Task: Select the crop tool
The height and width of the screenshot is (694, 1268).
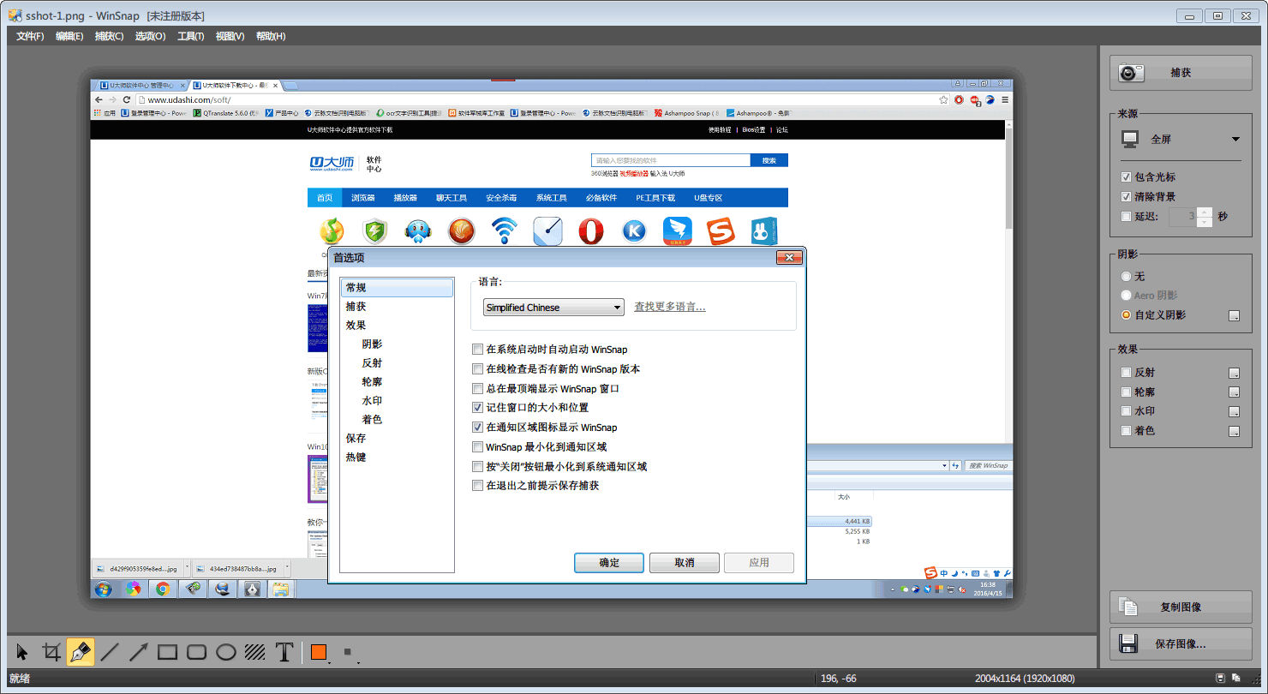Action: pos(51,653)
